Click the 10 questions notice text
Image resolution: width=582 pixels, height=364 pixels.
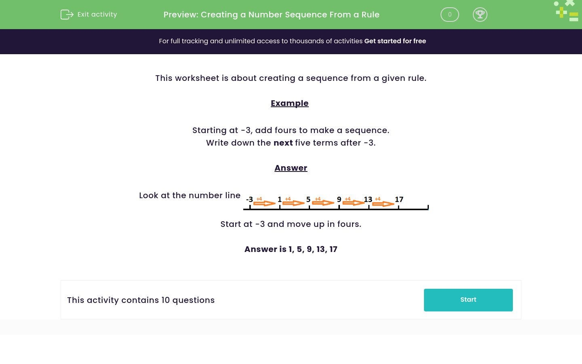click(141, 300)
